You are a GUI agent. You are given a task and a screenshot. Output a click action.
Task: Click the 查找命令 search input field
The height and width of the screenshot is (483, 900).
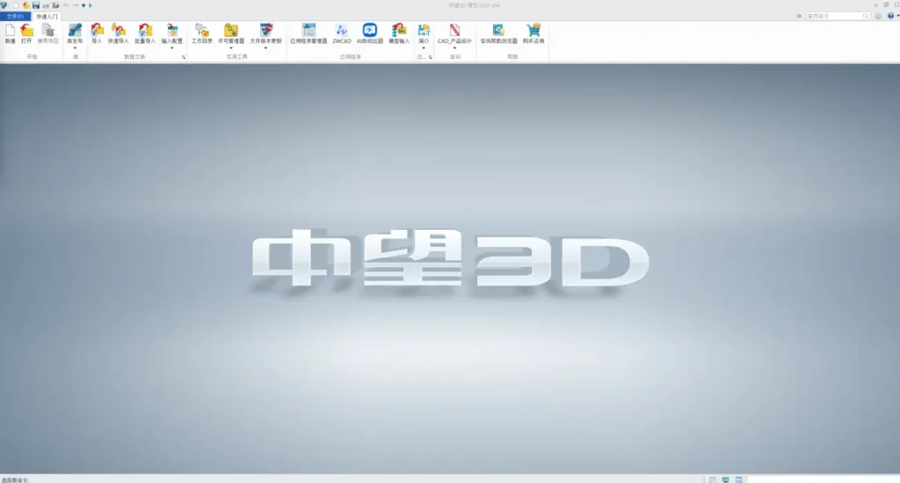click(x=838, y=16)
